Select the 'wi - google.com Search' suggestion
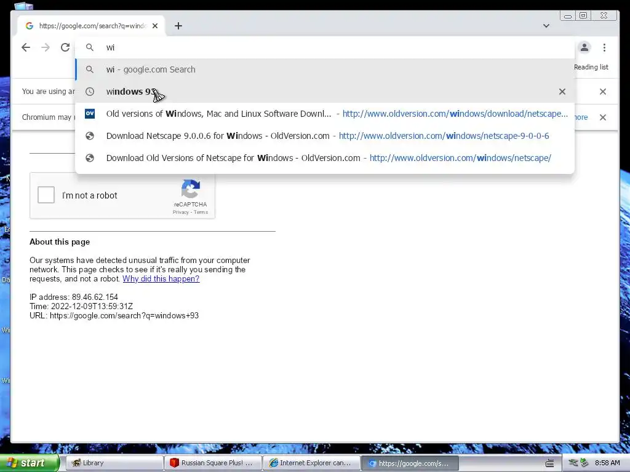630x472 pixels. (325, 69)
